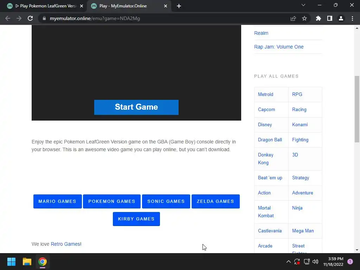Open Donkey Kong games
The width and height of the screenshot is (360, 270).
[x=266, y=159]
